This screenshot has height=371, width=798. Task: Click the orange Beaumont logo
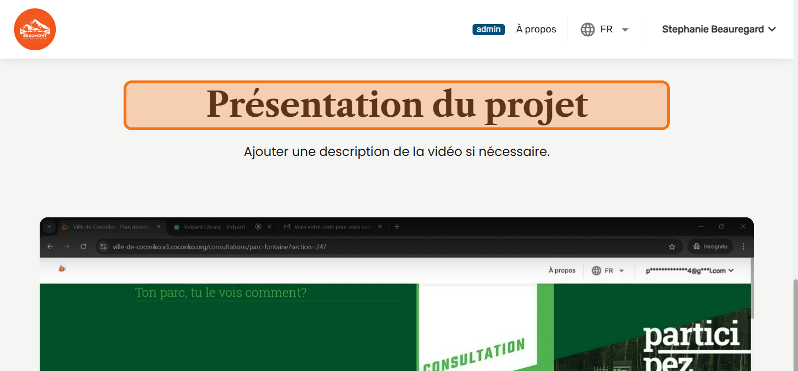point(35,29)
